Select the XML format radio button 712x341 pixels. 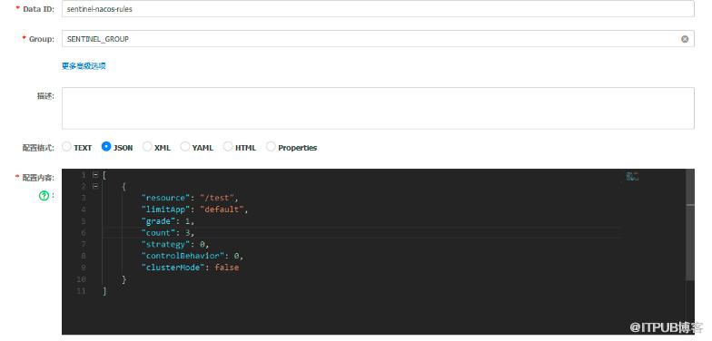147,147
